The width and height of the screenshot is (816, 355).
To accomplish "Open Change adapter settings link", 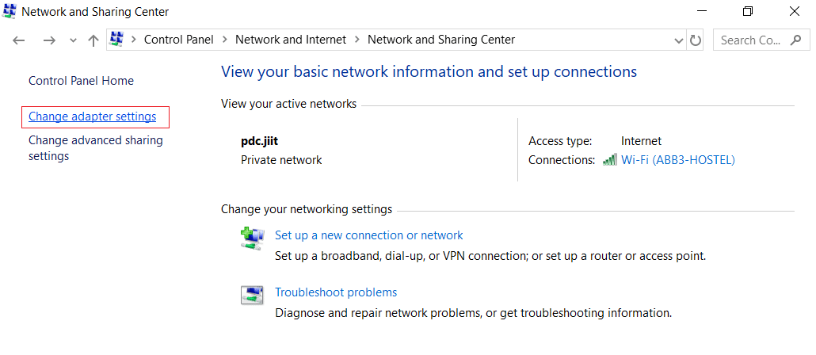I will coord(93,116).
